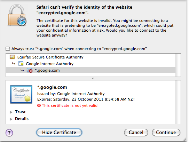Image resolution: width=189 pixels, height=142 pixels.
Task: Click the Equifax Secure Certificate Authority icon
Action: (x=12, y=57)
